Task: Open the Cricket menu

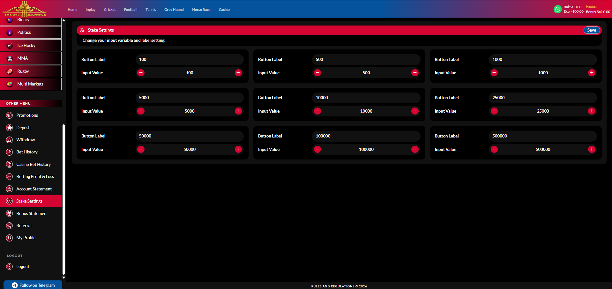Action: coord(110,10)
